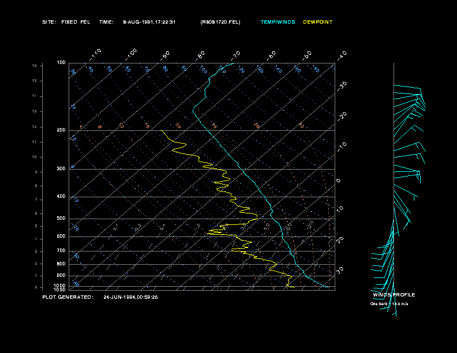The image size is (457, 353).
Task: Click the 300 pressure level label
Action: 61,169
